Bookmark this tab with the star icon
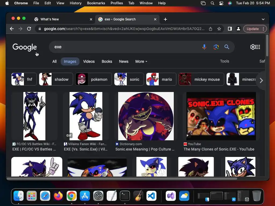The image size is (275, 206). pyautogui.click(x=219, y=29)
